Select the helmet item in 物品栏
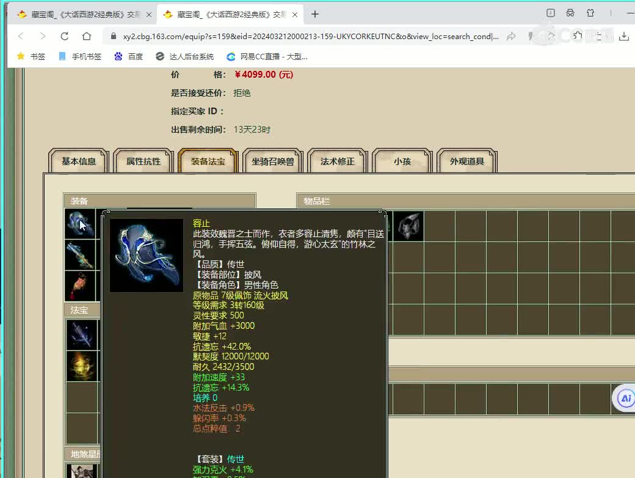 [408, 226]
